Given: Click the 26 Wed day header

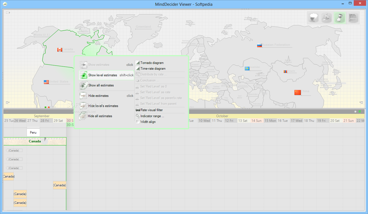Looking at the screenshot, I should (20, 121).
